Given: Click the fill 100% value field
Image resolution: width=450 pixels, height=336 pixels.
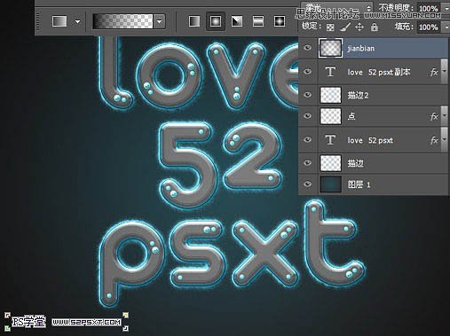Looking at the screenshot, I should click(428, 27).
